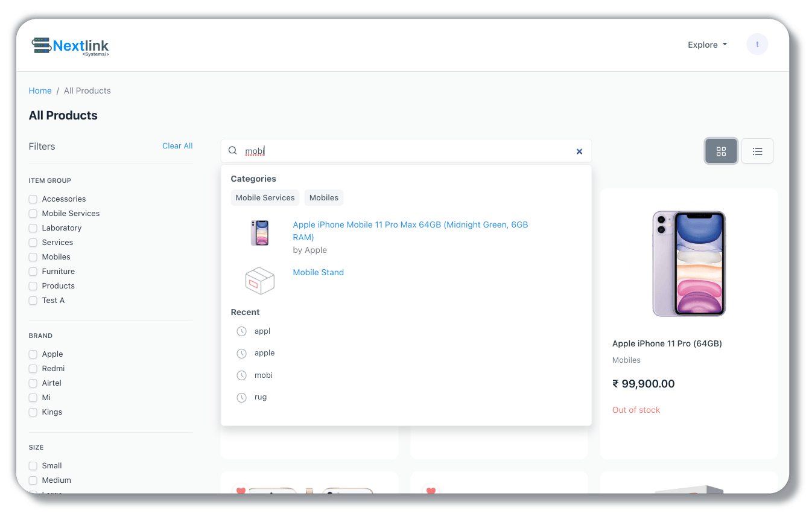Click the ₹ 99,900.00 price text
Image resolution: width=806 pixels, height=513 pixels.
tap(644, 384)
